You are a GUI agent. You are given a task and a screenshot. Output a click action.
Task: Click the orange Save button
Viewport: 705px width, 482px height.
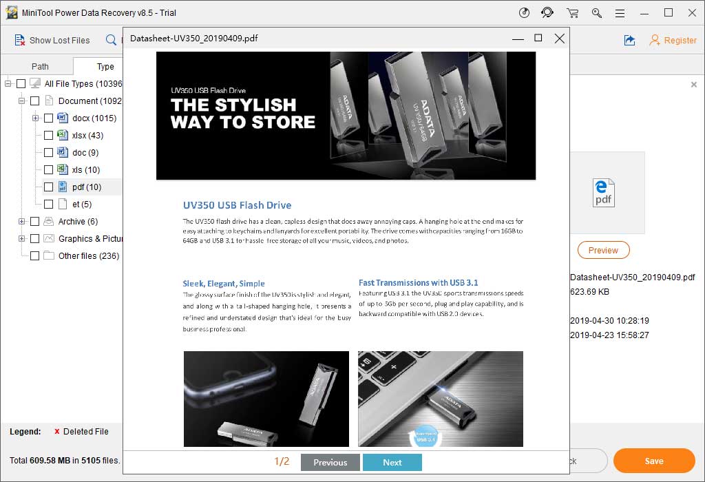point(653,461)
